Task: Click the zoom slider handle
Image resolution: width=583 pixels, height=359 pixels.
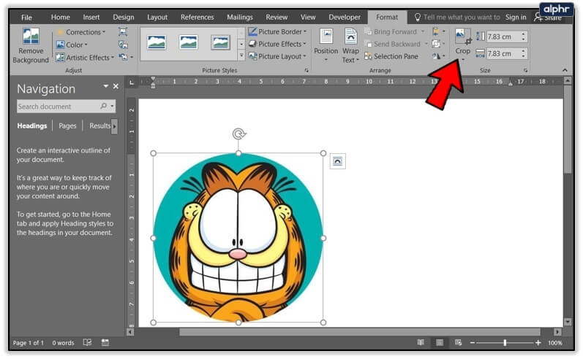Action: coord(505,343)
